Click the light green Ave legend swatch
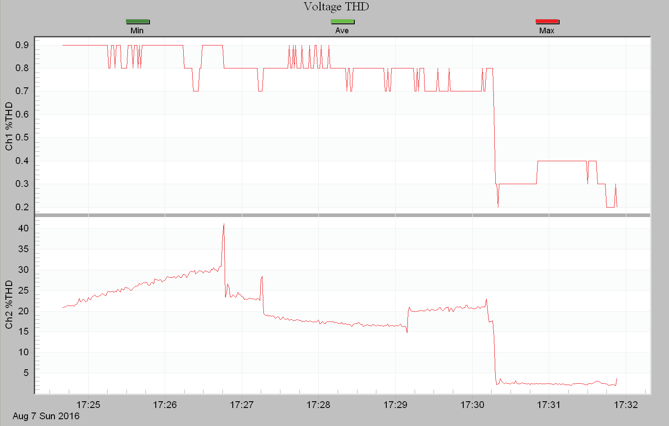 [x=342, y=21]
